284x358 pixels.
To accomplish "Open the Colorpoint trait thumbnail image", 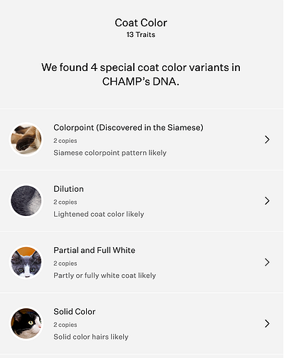I will [26, 139].
